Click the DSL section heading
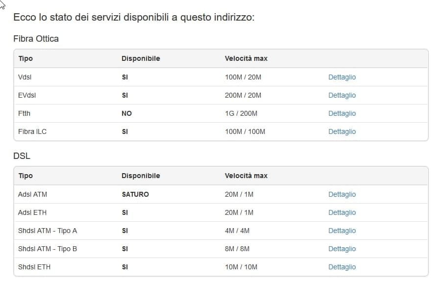Viewport: 446px width, 286px height. [22, 156]
